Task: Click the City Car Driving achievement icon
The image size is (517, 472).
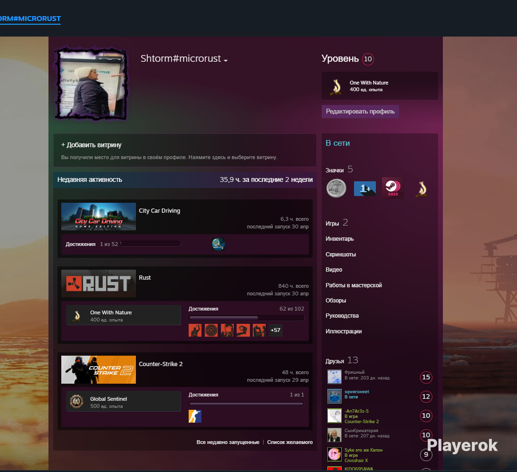Action: coord(218,244)
